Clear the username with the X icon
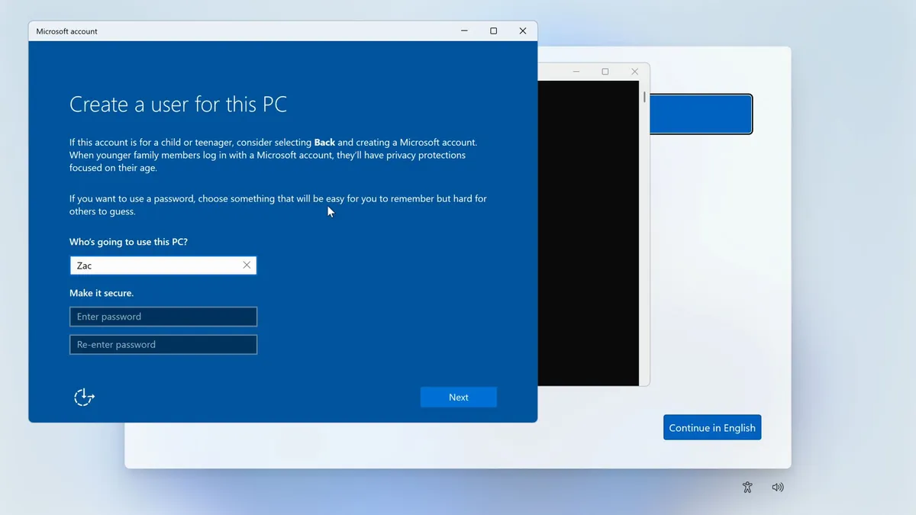The width and height of the screenshot is (916, 515). (x=246, y=265)
